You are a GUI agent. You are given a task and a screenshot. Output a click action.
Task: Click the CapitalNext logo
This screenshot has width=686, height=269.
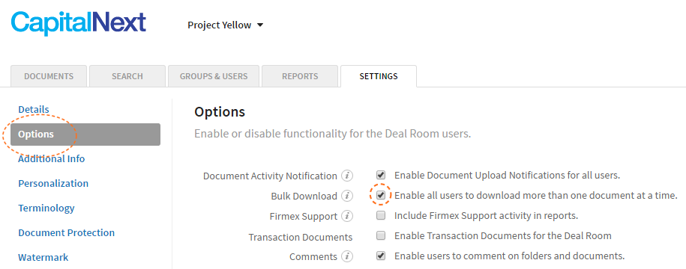click(x=78, y=24)
